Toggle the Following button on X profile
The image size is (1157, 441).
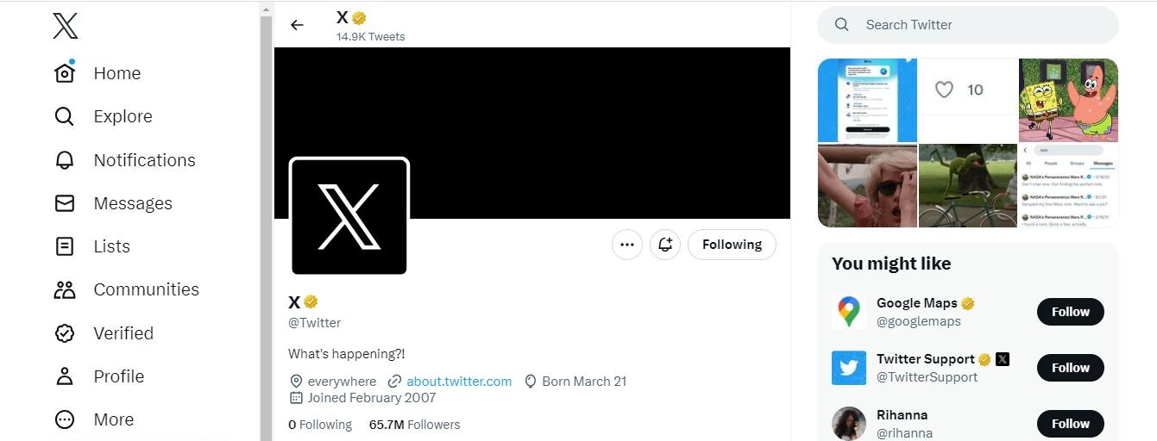tap(732, 245)
